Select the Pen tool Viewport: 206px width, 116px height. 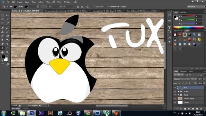(3, 44)
